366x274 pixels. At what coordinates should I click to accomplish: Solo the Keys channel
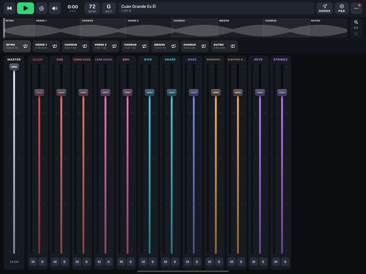click(263, 262)
